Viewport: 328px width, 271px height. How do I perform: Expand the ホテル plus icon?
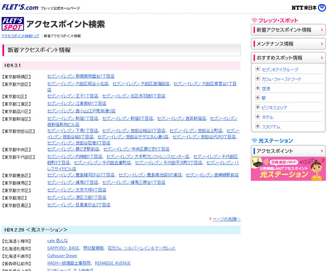coord(257,117)
